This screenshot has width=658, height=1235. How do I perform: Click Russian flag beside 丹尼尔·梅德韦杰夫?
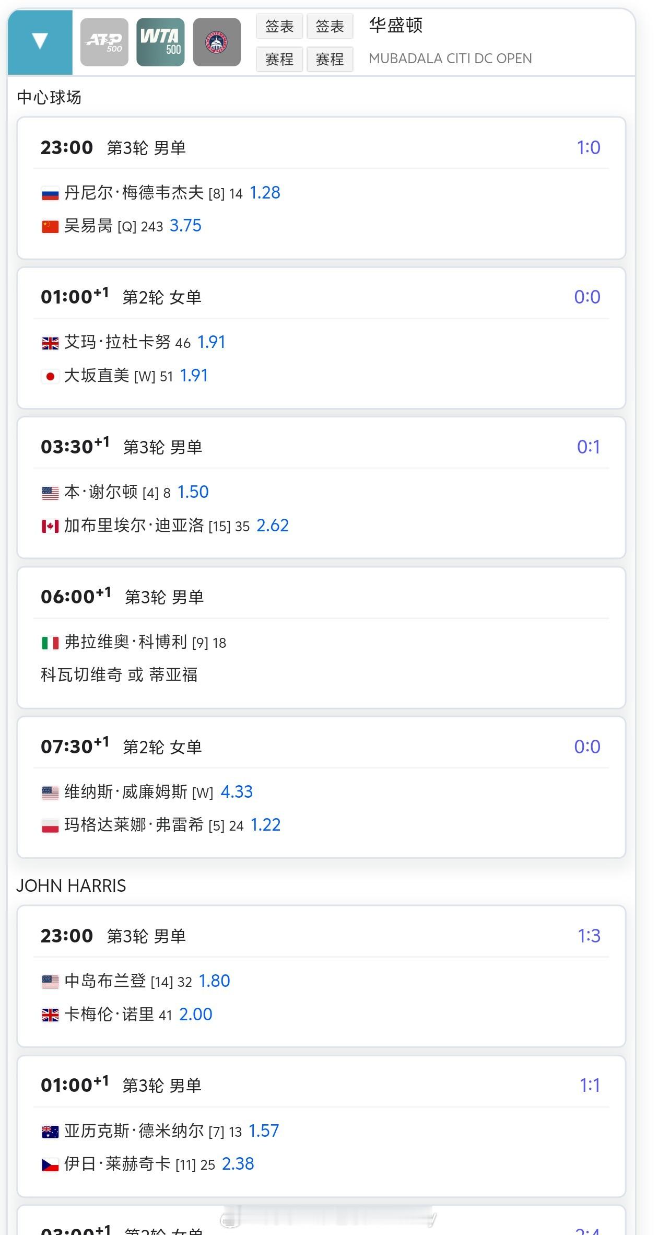click(50, 194)
